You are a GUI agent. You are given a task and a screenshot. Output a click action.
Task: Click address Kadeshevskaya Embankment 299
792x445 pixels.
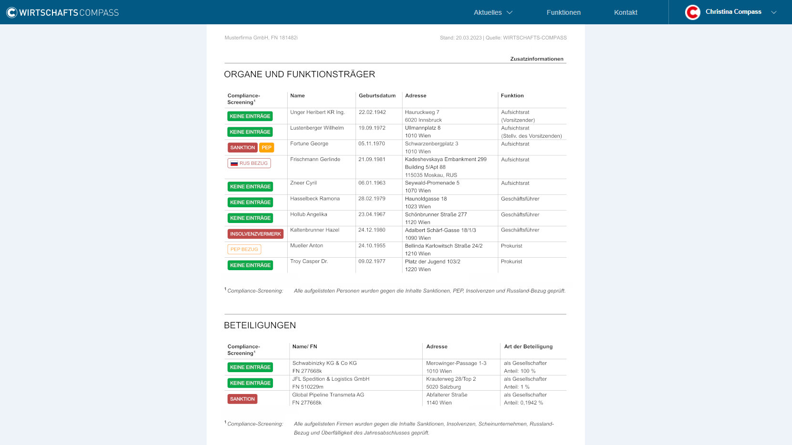point(446,160)
